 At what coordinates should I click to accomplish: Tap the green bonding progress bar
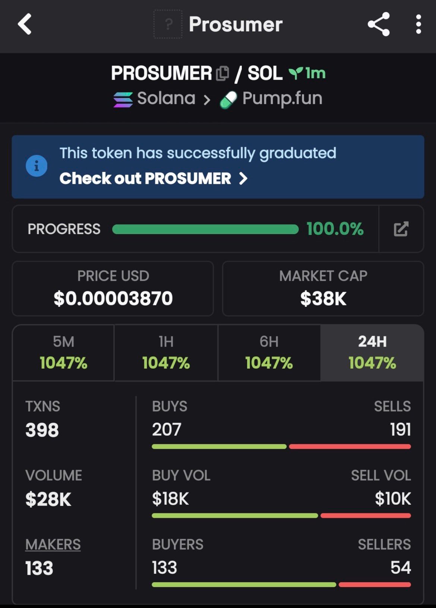[205, 229]
